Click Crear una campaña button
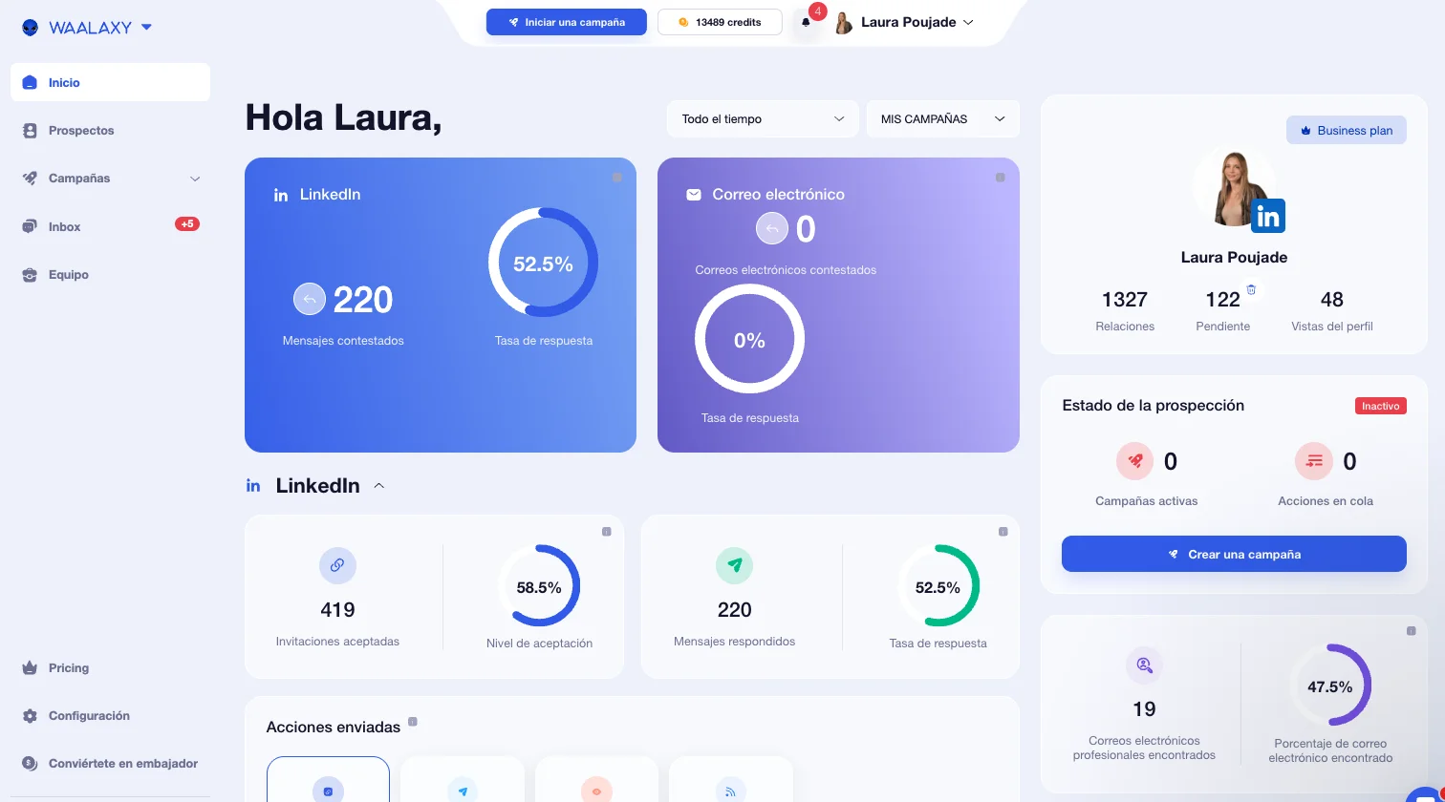Viewport: 1445px width, 802px height. [1234, 554]
